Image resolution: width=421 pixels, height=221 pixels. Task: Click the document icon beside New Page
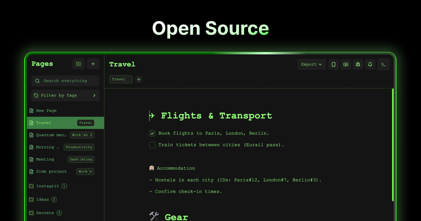(x=32, y=110)
